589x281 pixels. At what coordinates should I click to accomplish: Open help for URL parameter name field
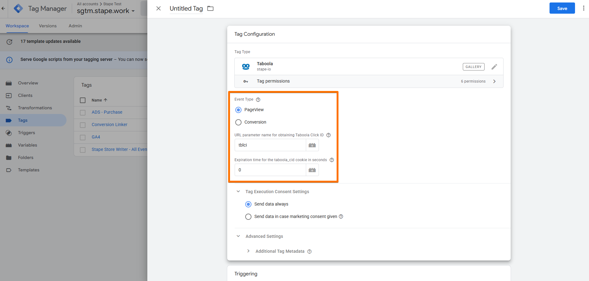pos(329,135)
